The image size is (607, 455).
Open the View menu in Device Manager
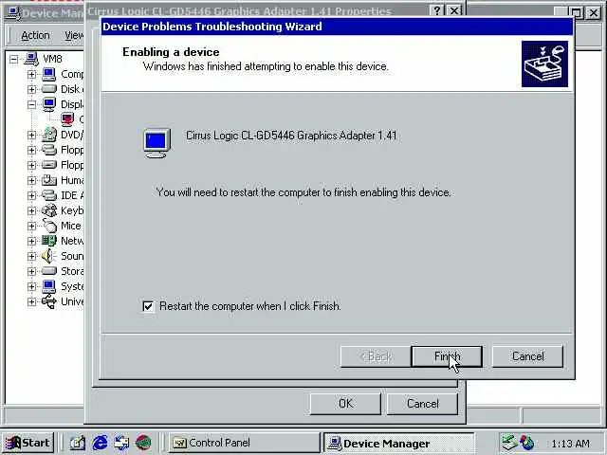[x=74, y=36]
